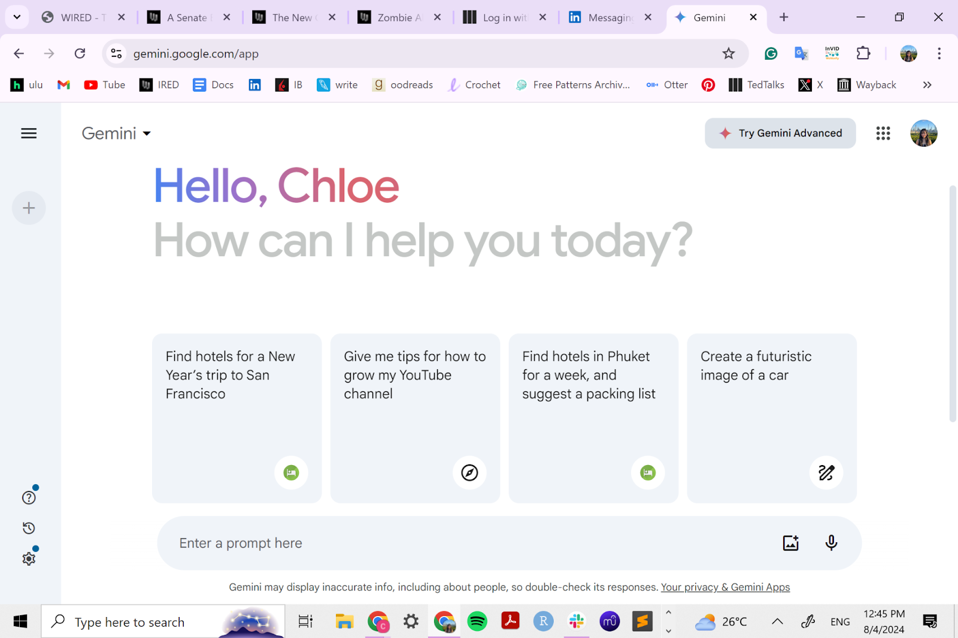Viewport: 958px width, 638px height.
Task: Open the Wayback bookmark
Action: [867, 85]
